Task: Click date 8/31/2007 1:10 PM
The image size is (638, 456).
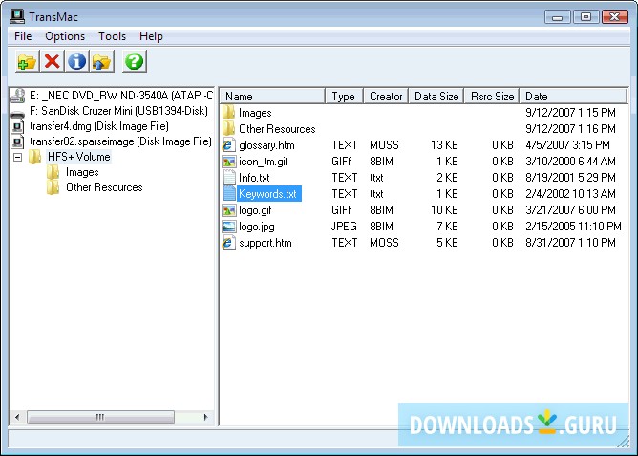Action: pos(570,243)
